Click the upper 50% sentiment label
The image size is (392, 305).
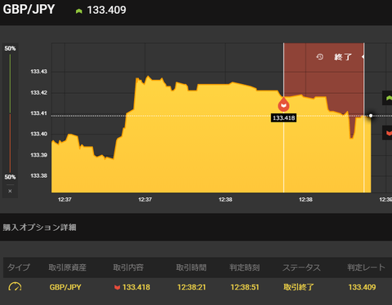coord(10,48)
